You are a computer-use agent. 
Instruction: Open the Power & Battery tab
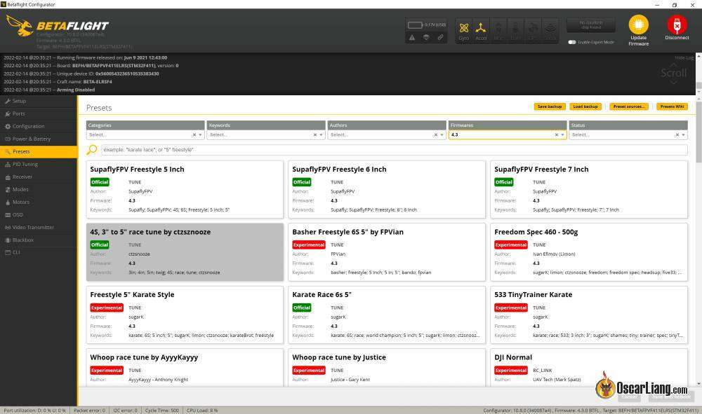pyautogui.click(x=39, y=139)
